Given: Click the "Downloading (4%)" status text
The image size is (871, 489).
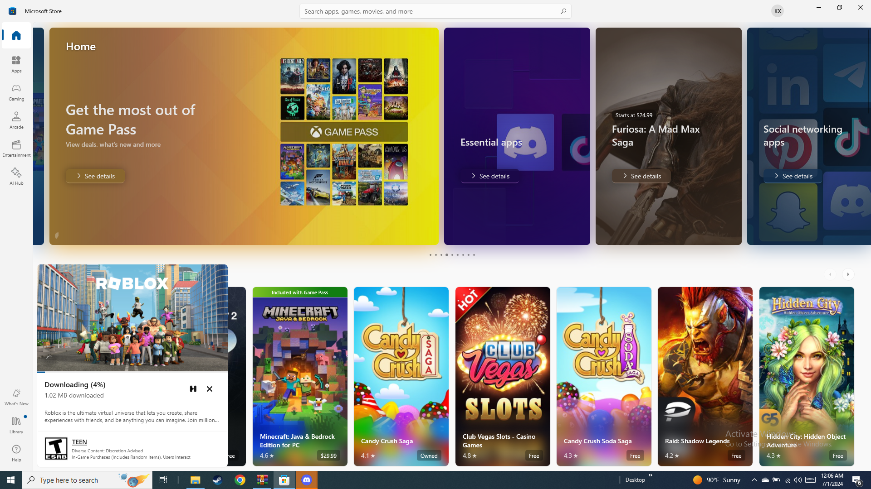Looking at the screenshot, I should [x=75, y=384].
